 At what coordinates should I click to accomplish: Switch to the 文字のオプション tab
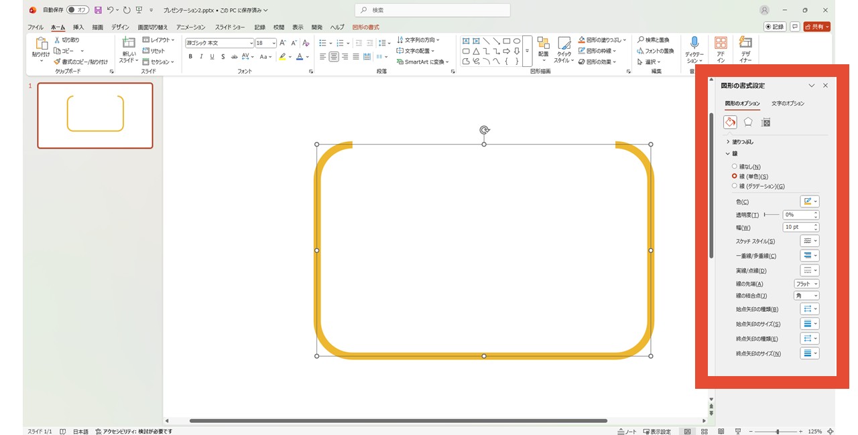click(x=788, y=104)
